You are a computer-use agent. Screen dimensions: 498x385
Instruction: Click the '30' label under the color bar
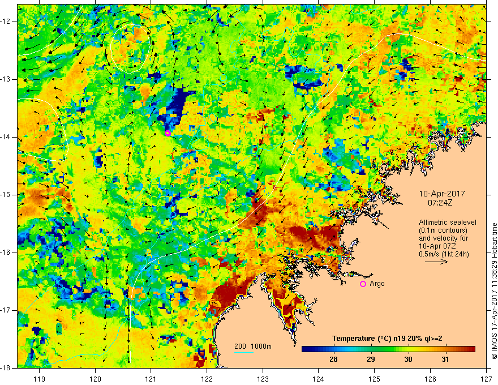[x=408, y=360]
